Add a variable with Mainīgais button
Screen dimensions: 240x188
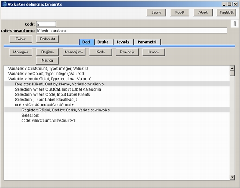[21, 52]
